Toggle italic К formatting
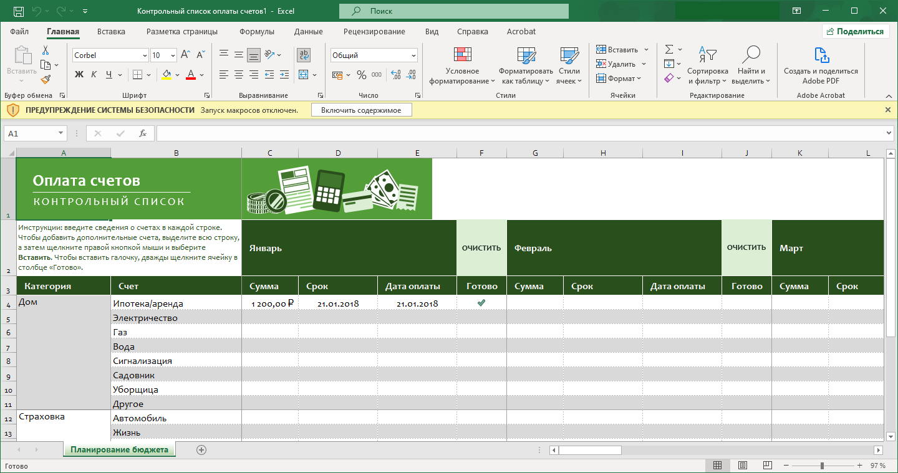The height and width of the screenshot is (473, 898). pyautogui.click(x=94, y=75)
